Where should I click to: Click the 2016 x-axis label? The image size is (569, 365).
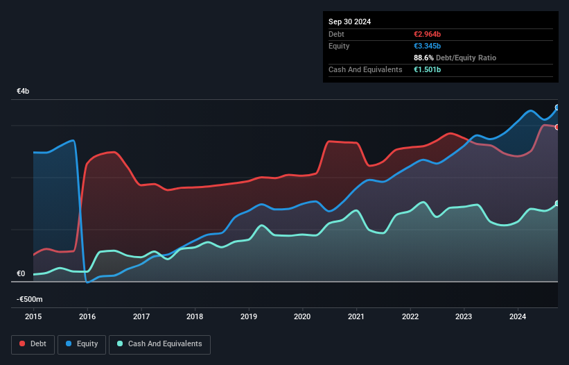[x=87, y=316]
